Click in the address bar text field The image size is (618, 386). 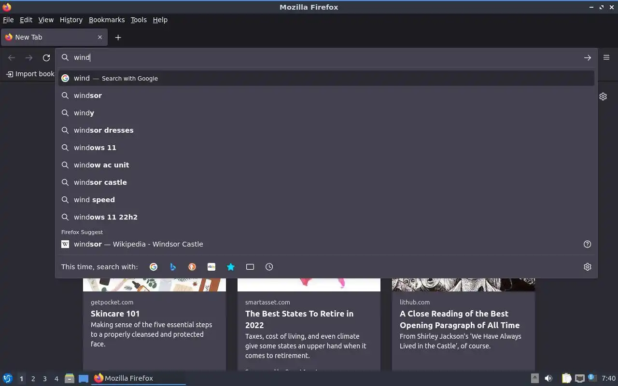[x=326, y=57]
